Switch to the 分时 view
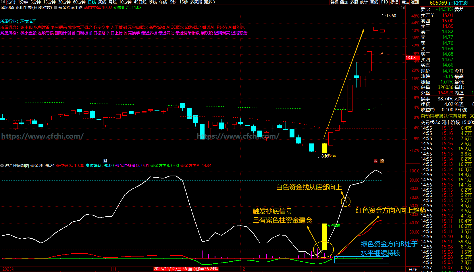 (x=11, y=2)
